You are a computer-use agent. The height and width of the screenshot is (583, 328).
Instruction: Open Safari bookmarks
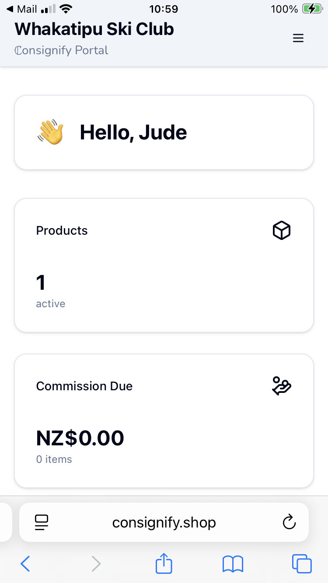233,564
